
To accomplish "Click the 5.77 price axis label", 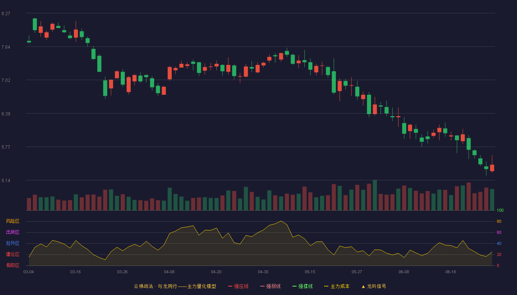I will [x=6, y=147].
